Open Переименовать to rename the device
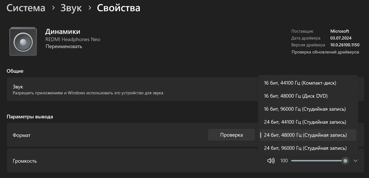 [64, 47]
